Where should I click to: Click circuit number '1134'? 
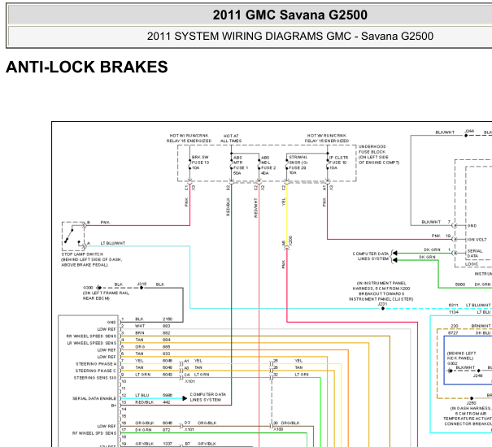[454, 312]
